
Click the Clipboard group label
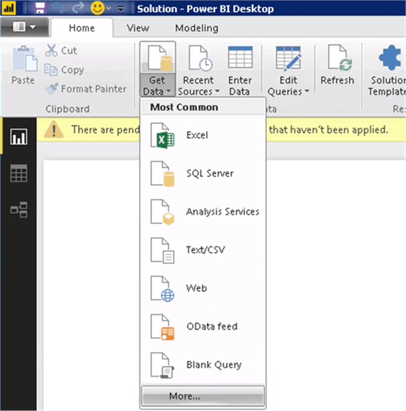pyautogui.click(x=68, y=109)
